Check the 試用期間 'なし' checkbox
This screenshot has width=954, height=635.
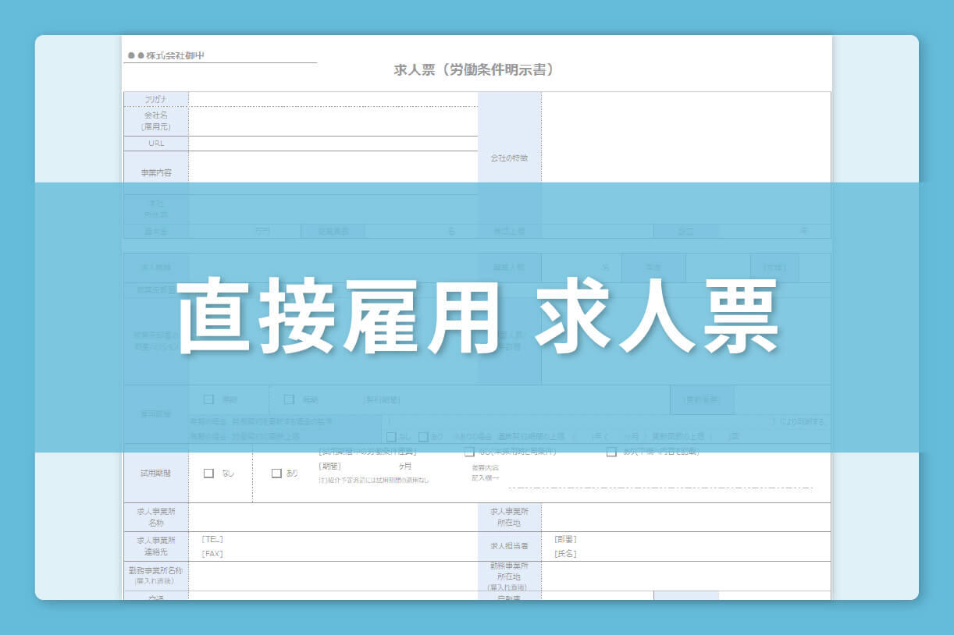pos(208,473)
